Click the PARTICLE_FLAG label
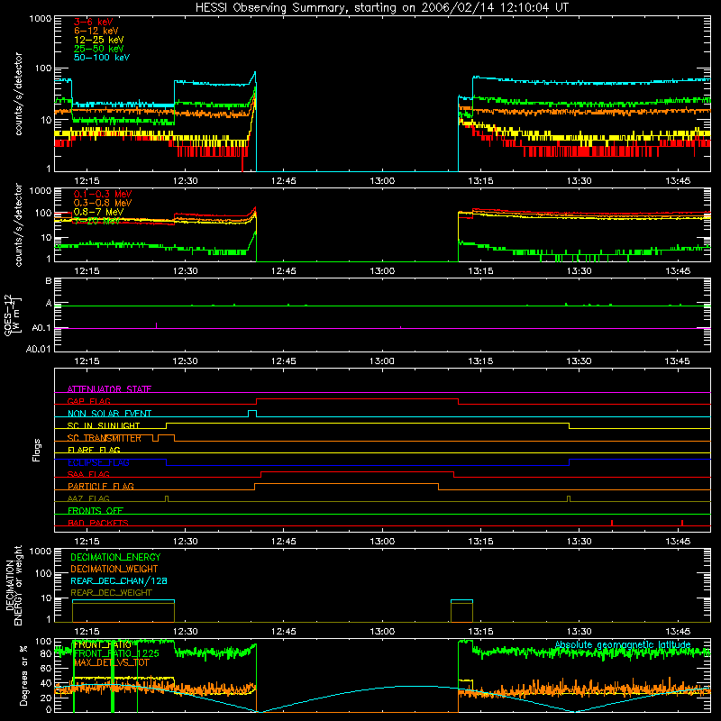This screenshot has width=721, height=721. pyautogui.click(x=101, y=486)
